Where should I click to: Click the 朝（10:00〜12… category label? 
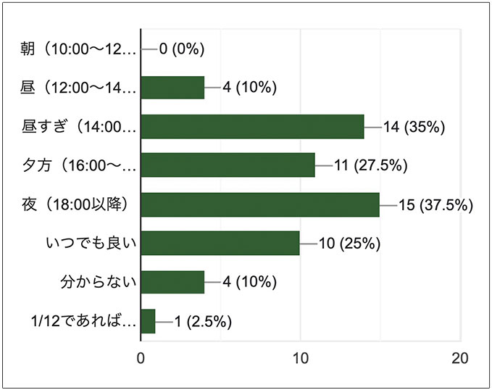78,49
